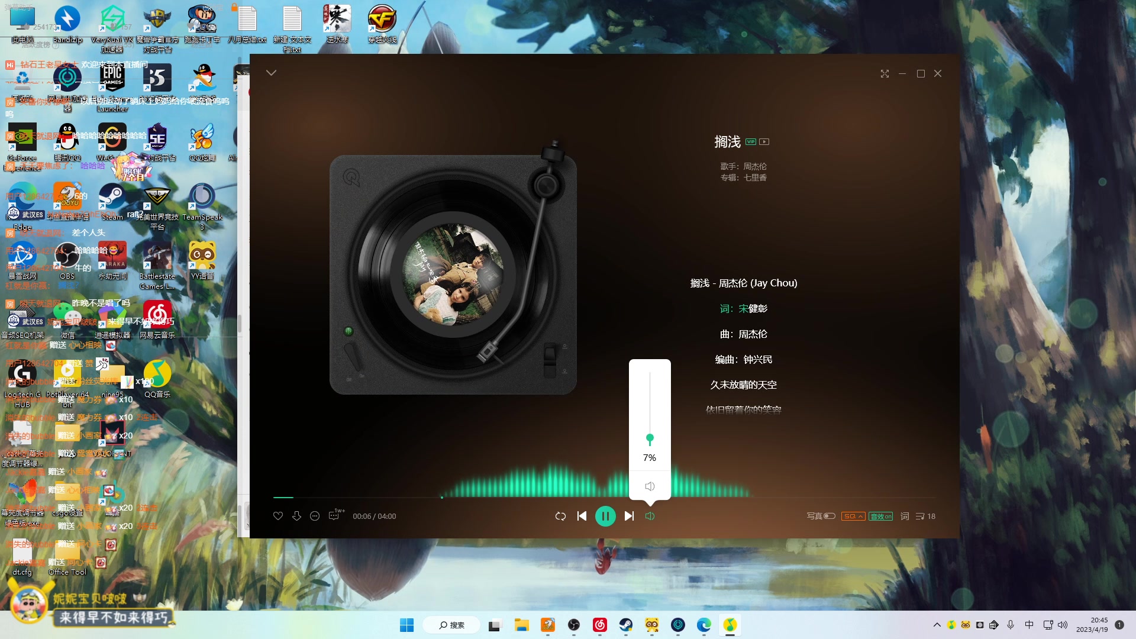The width and height of the screenshot is (1136, 639).
Task: Open 逆水寒 desktop shortcut
Action: click(x=337, y=24)
